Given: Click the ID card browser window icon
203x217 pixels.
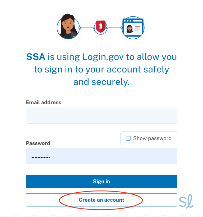Looking at the screenshot, I should click(132, 27).
